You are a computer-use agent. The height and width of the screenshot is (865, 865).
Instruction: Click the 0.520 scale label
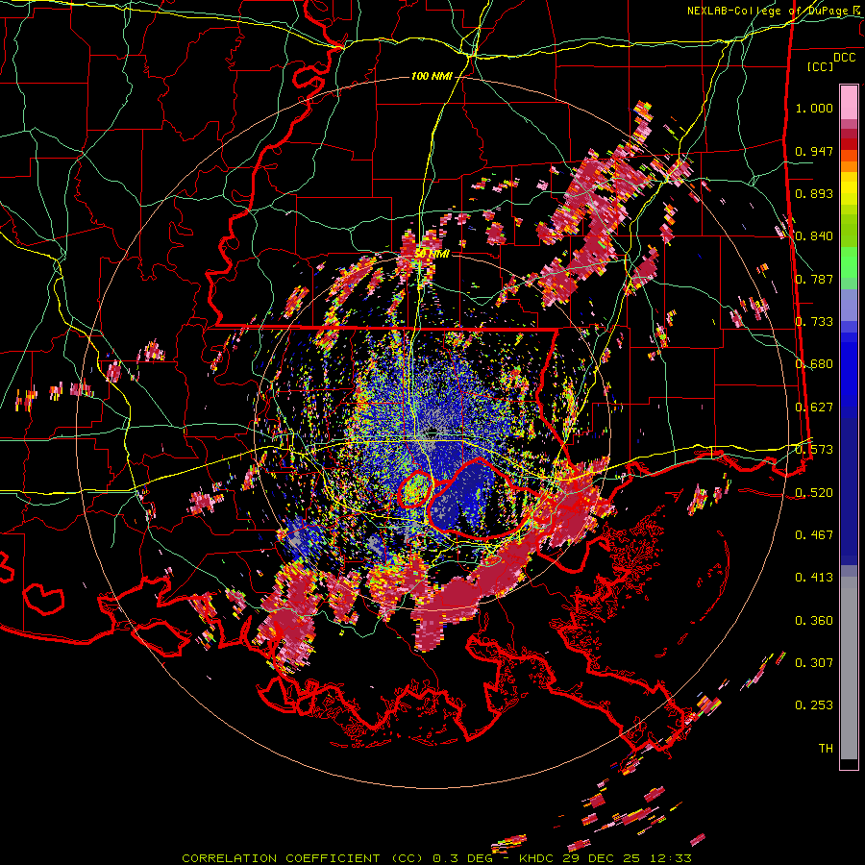tap(814, 492)
